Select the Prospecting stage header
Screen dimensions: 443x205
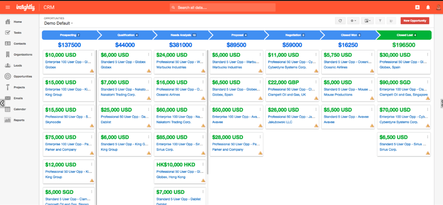[70, 35]
